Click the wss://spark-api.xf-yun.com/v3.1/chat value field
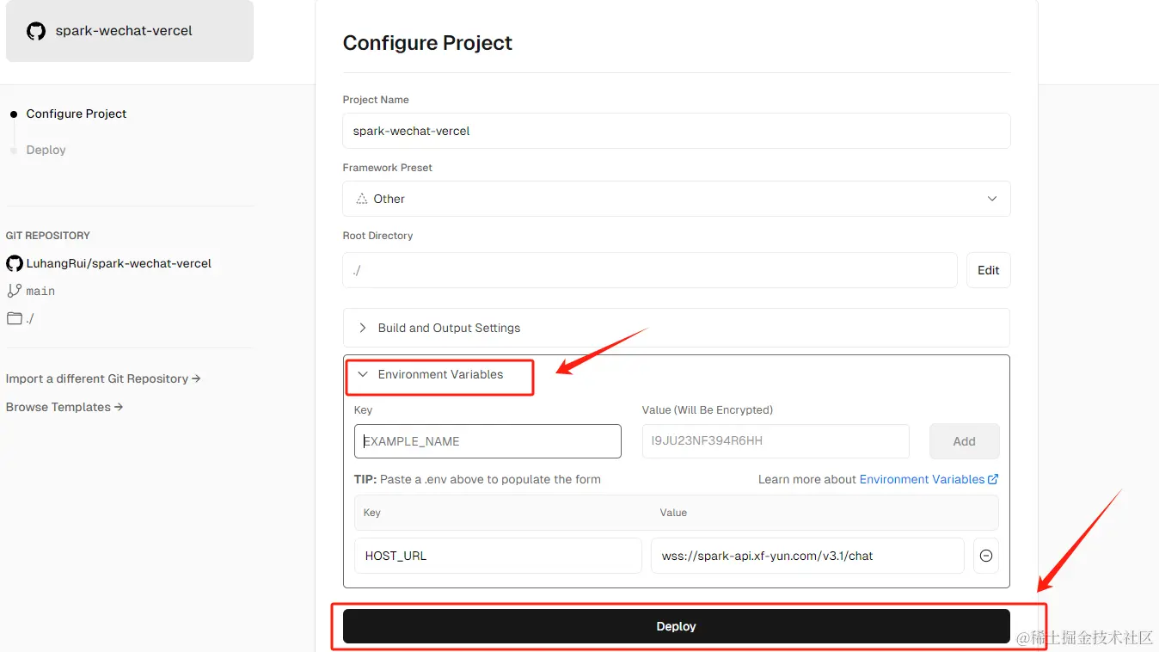This screenshot has height=652, width=1159. [807, 556]
